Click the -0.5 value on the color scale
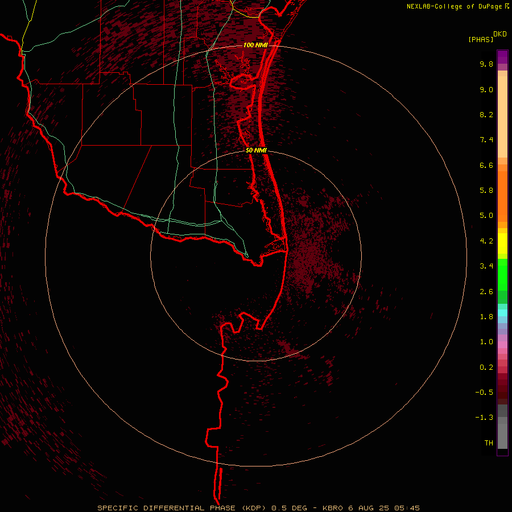Image resolution: width=512 pixels, height=512 pixels. point(484,393)
